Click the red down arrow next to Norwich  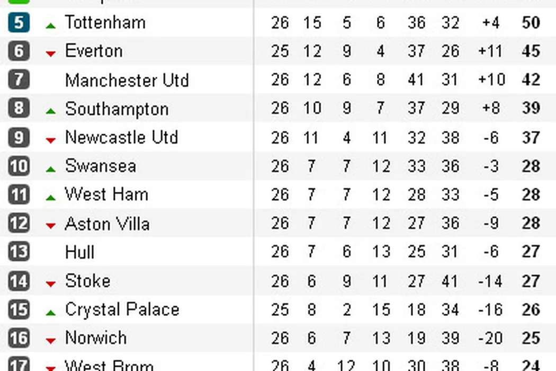pos(51,341)
